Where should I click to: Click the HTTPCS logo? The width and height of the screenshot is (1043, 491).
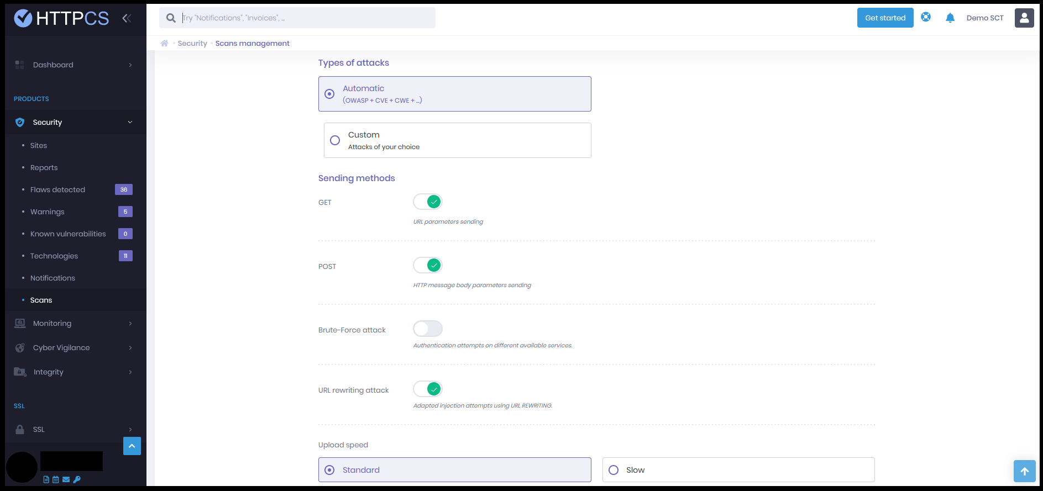(61, 18)
